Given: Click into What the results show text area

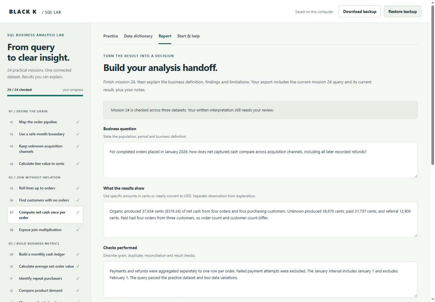Looking at the screenshot, I should click(260, 220).
